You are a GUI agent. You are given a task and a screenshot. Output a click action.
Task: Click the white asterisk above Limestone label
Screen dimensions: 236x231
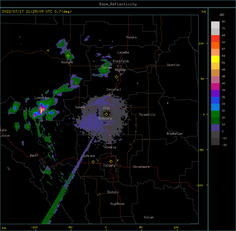[42, 95]
